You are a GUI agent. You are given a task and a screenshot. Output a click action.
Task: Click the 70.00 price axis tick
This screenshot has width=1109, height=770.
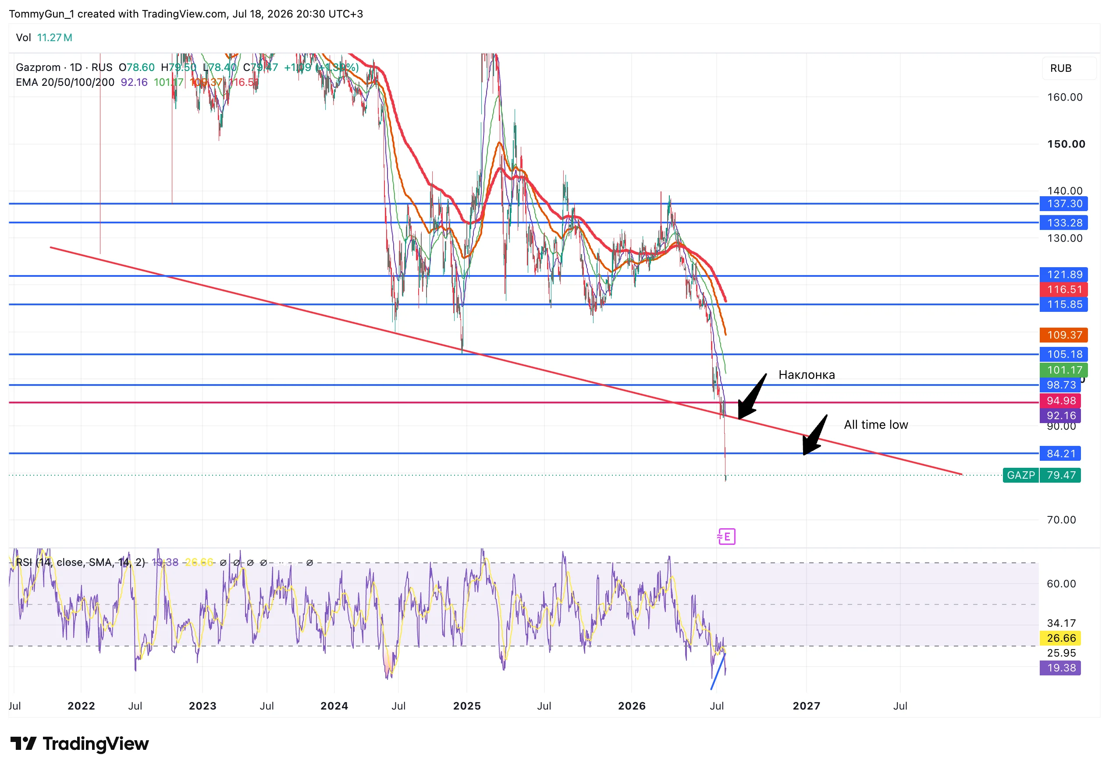pos(1061,519)
